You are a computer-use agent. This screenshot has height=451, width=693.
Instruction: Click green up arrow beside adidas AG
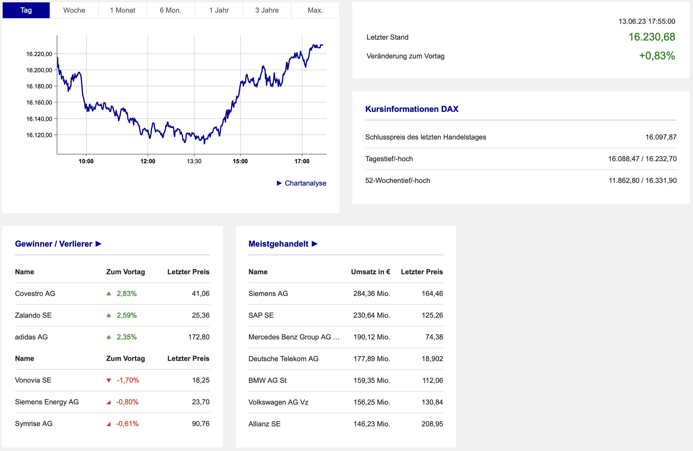point(109,337)
